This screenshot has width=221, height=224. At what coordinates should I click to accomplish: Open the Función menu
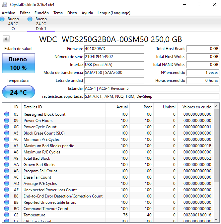pos(41,13)
